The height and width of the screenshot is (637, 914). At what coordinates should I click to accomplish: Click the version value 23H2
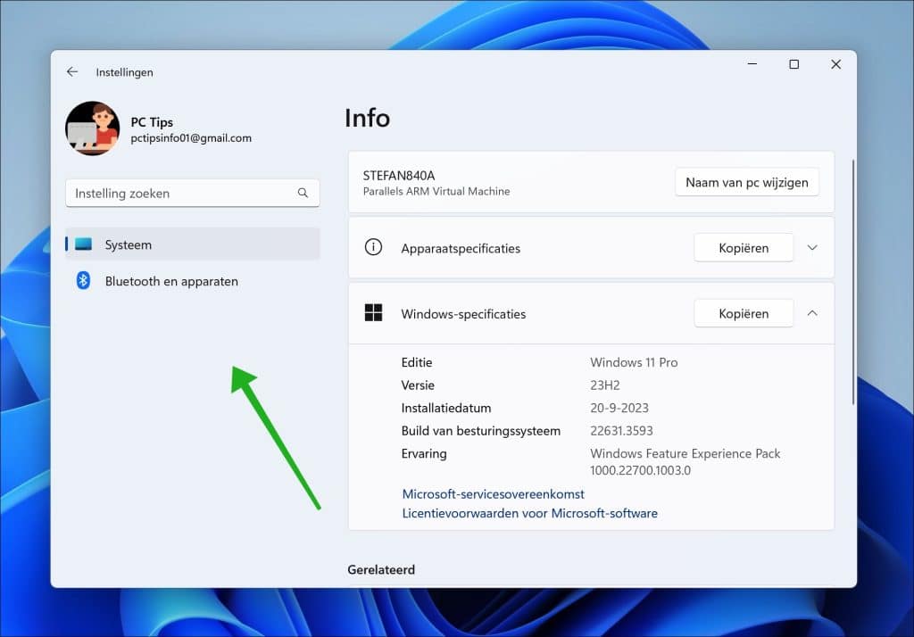(604, 385)
